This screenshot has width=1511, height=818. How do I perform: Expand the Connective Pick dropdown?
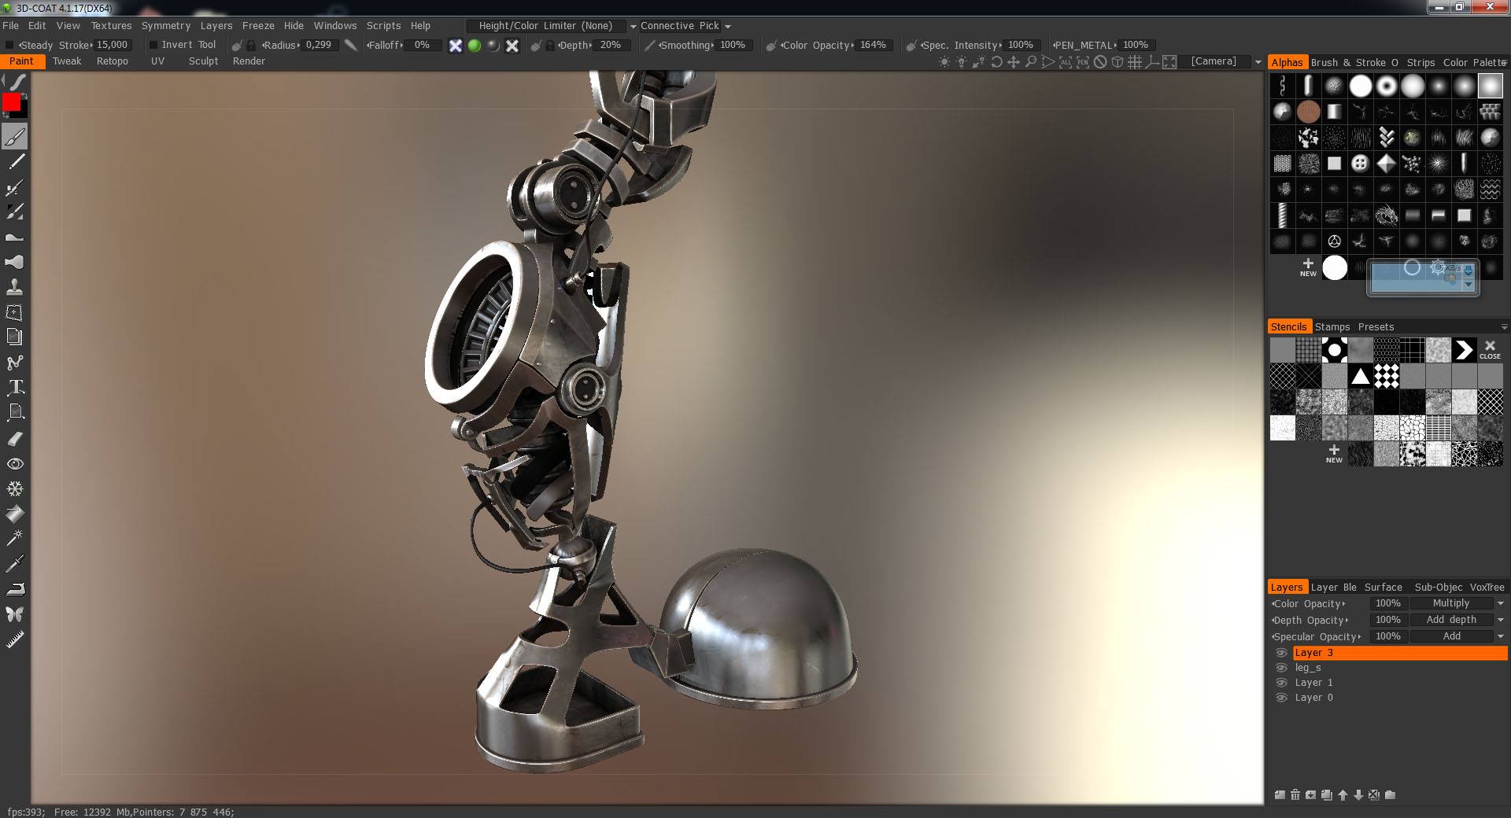tap(685, 26)
